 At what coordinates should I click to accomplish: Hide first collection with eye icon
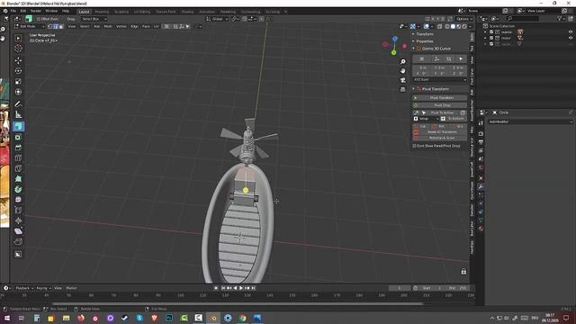(x=570, y=32)
